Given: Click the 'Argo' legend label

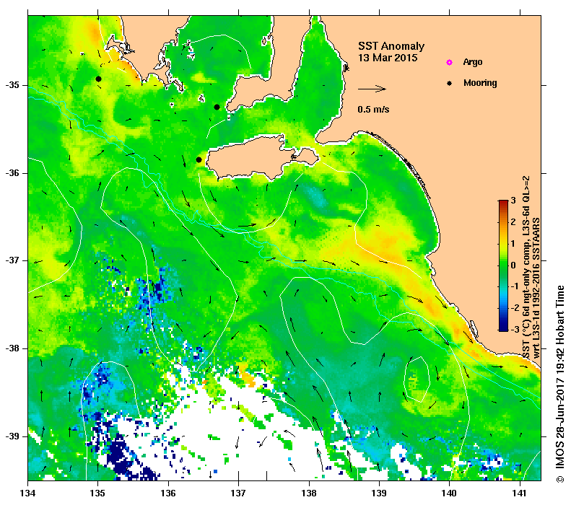Looking at the screenshot, I should coord(473,62).
